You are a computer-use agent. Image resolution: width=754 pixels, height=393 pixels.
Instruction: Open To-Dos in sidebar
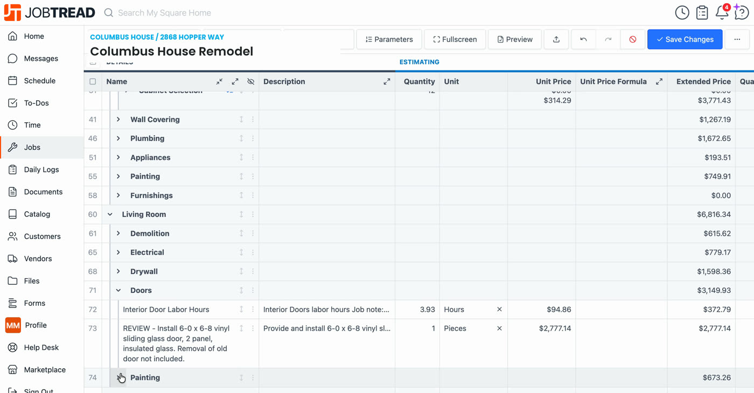[42, 103]
